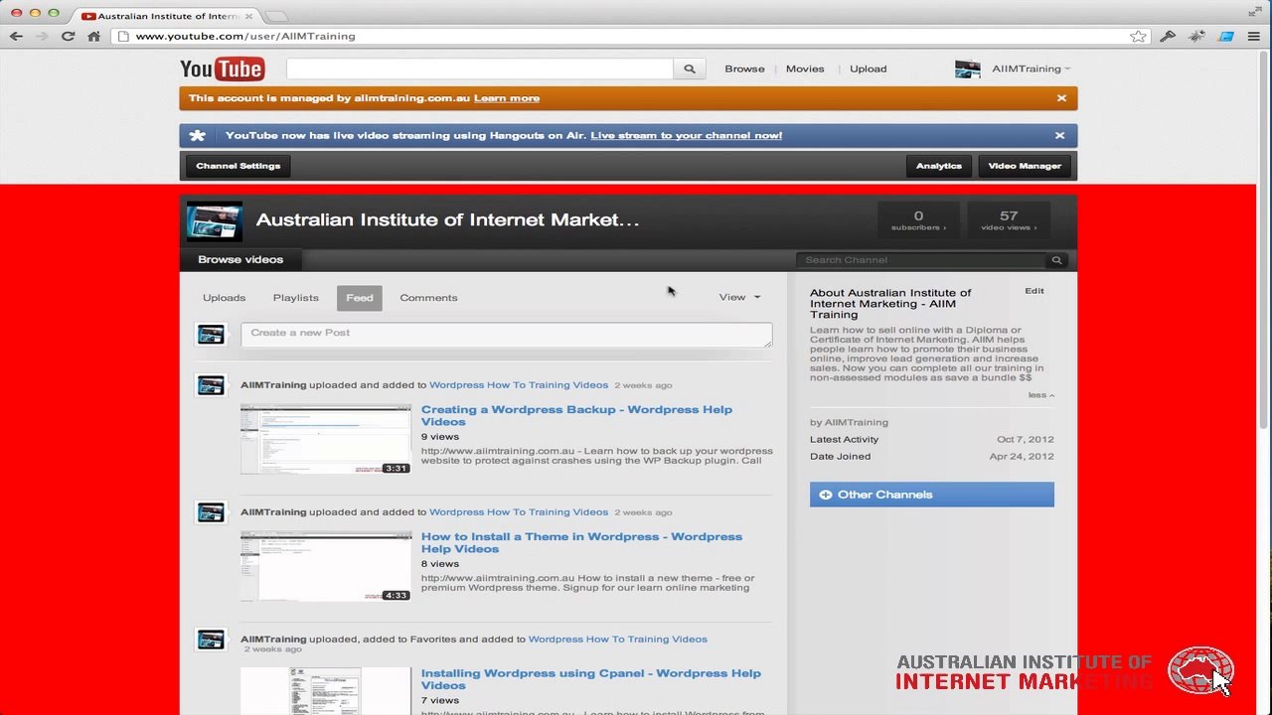Image resolution: width=1272 pixels, height=715 pixels.
Task: Click the browser address bar
Action: tap(622, 36)
